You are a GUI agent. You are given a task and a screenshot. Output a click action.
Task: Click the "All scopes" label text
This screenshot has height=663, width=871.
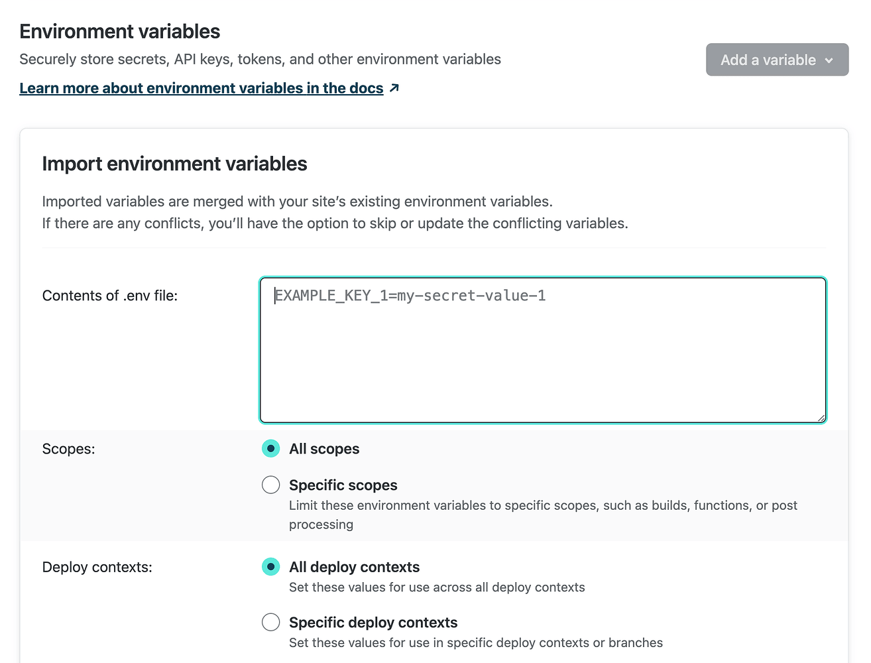[324, 449]
